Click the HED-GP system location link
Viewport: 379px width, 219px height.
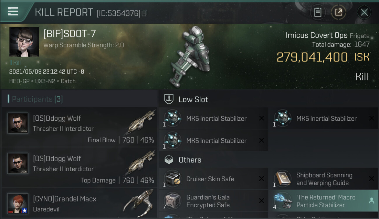(x=19, y=81)
